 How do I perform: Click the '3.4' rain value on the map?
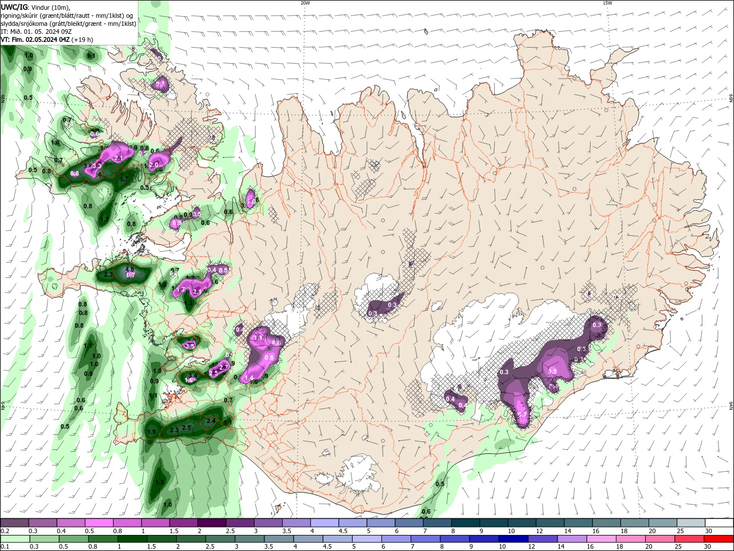[x=193, y=376]
